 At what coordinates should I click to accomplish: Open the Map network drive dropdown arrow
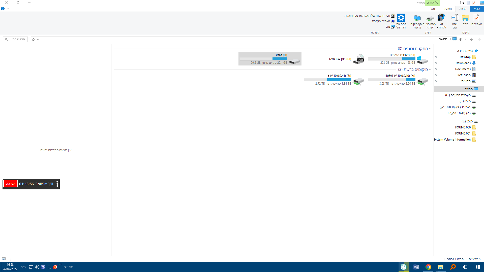(x=427, y=28)
